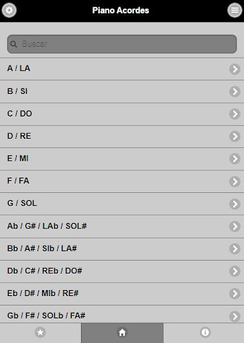Open the favorites star tab
The image size is (244, 343).
pyautogui.click(x=40, y=332)
